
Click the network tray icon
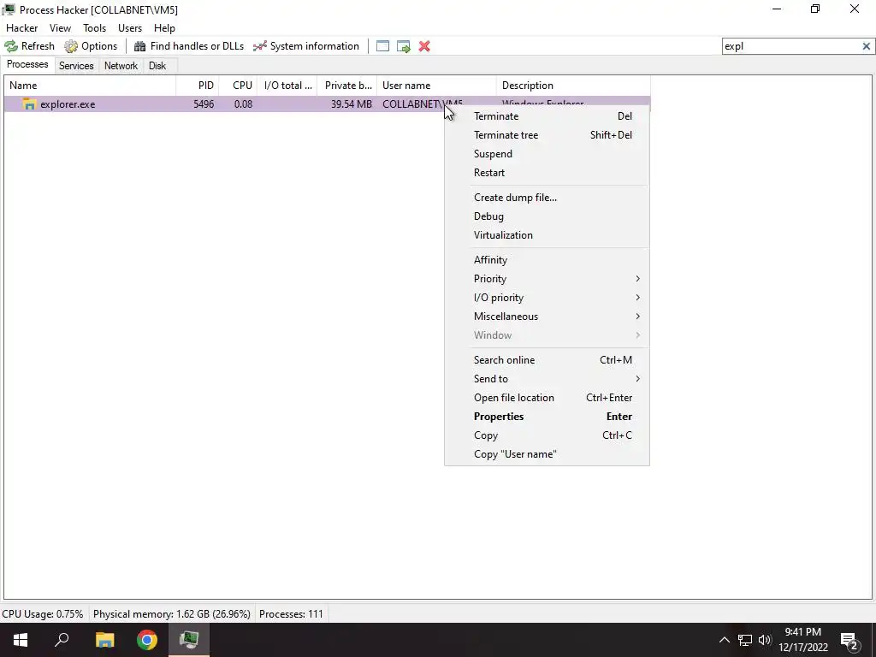coord(745,640)
